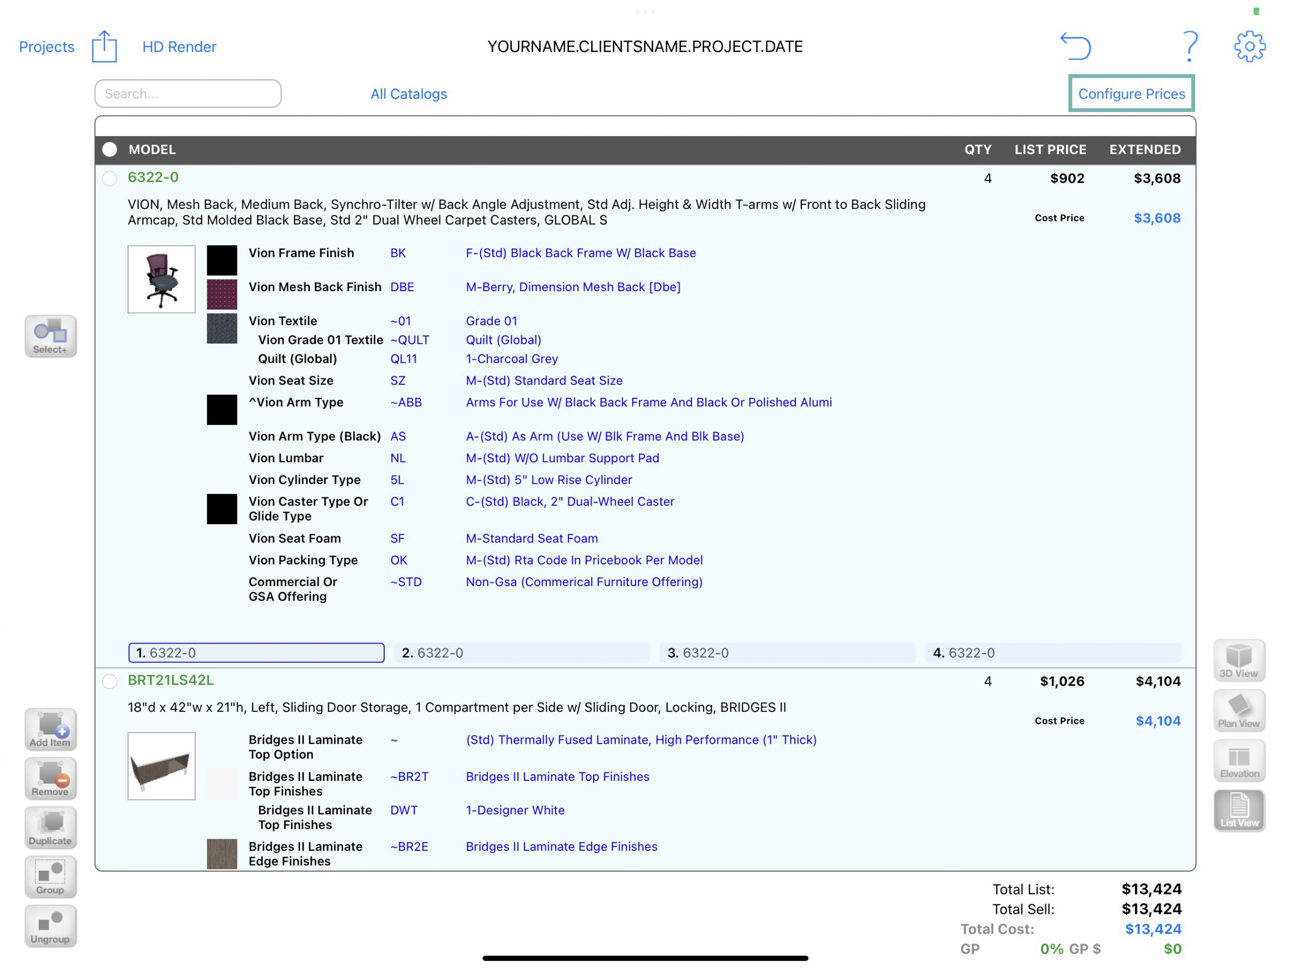Tap the $3,608 Cost Price value

(x=1157, y=218)
